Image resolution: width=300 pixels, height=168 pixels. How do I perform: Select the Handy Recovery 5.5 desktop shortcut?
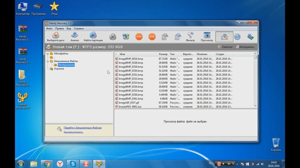[22, 100]
